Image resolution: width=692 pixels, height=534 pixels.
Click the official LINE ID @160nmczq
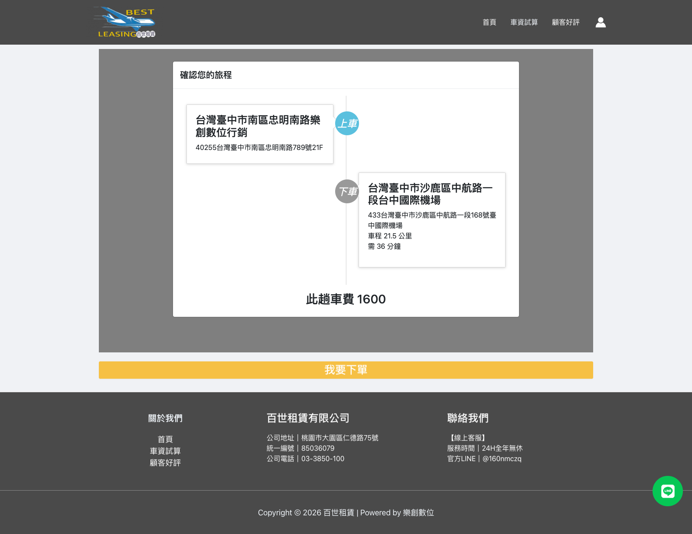pyautogui.click(x=502, y=459)
